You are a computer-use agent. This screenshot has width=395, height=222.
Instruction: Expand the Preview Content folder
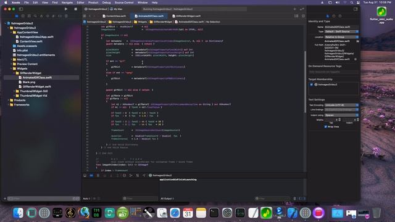click(x=11, y=64)
